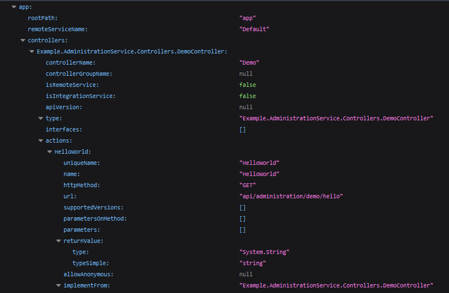Click the allowAnonymous key
Viewport: 449px width, 293px height.
(x=87, y=275)
